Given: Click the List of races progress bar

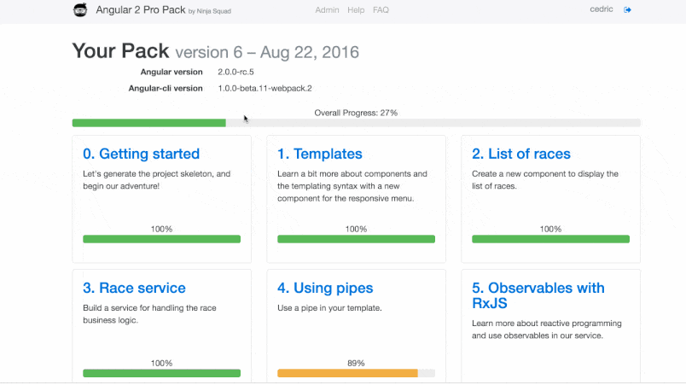Looking at the screenshot, I should pos(550,239).
